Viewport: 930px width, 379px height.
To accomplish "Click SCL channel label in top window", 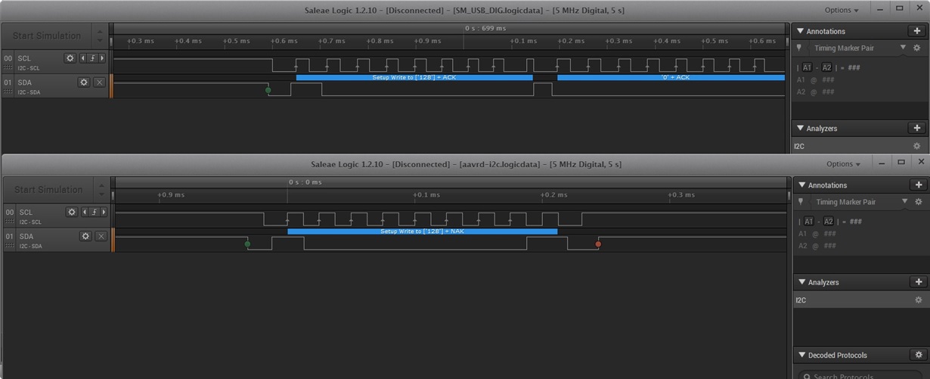I will click(25, 57).
